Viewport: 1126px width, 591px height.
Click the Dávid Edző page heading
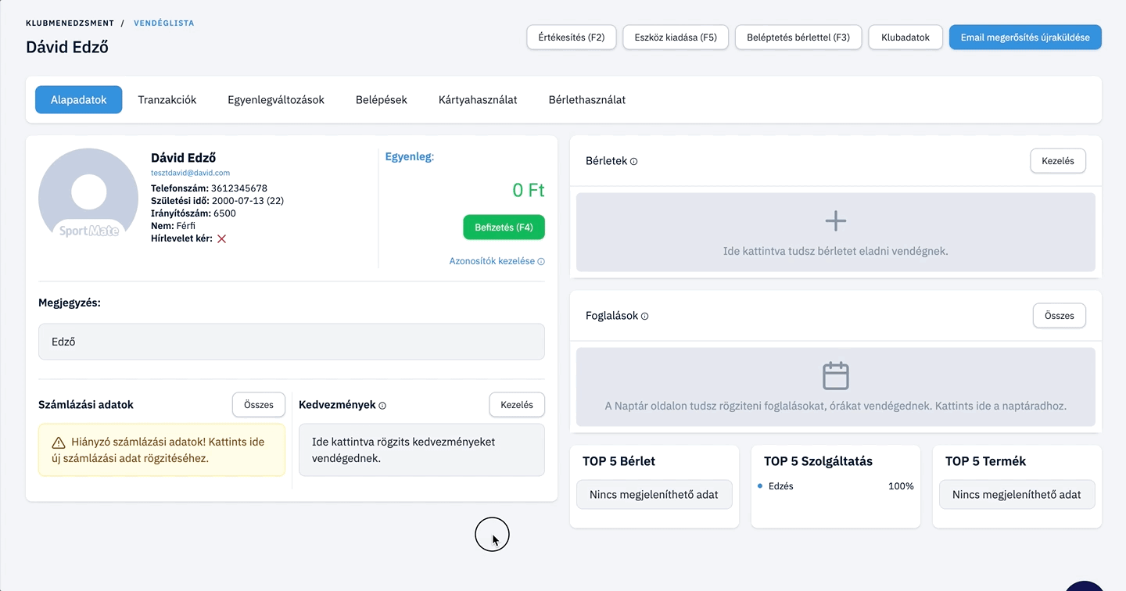[x=67, y=47]
